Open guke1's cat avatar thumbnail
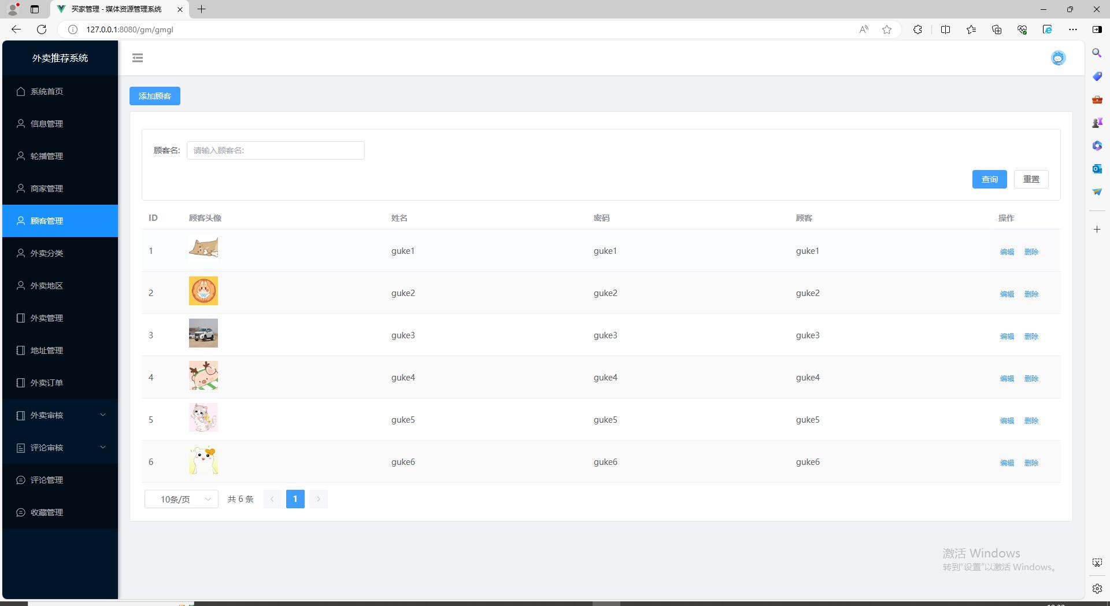Image resolution: width=1110 pixels, height=606 pixels. pyautogui.click(x=203, y=249)
